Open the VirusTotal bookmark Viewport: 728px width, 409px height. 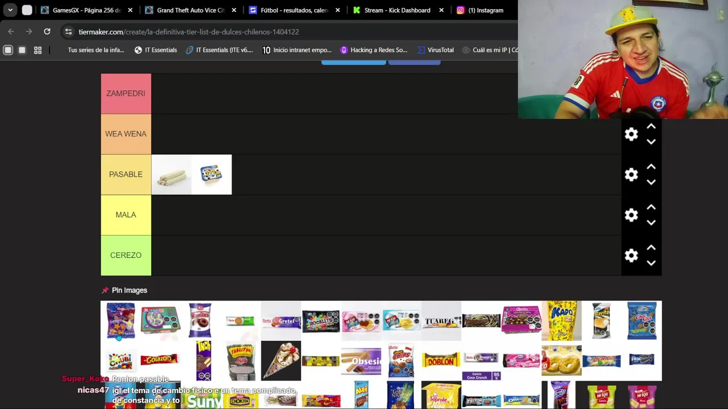(x=436, y=50)
